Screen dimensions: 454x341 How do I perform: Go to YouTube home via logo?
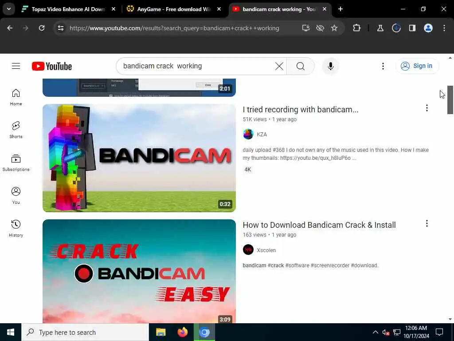52,66
